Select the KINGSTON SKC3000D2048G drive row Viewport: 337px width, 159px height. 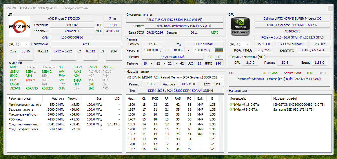click(x=280, y=105)
